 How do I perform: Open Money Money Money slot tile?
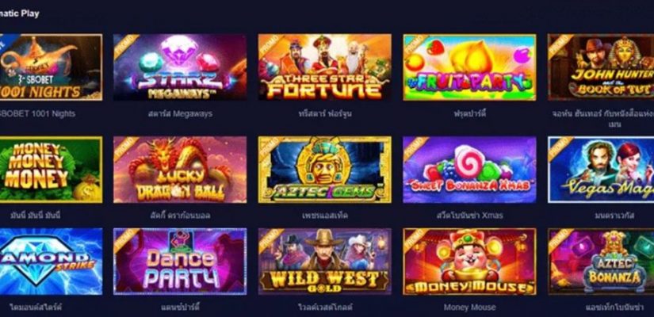coord(51,170)
